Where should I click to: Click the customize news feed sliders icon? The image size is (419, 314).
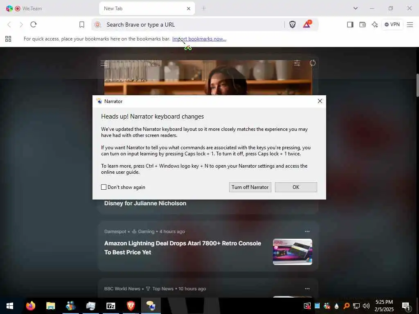(297, 63)
